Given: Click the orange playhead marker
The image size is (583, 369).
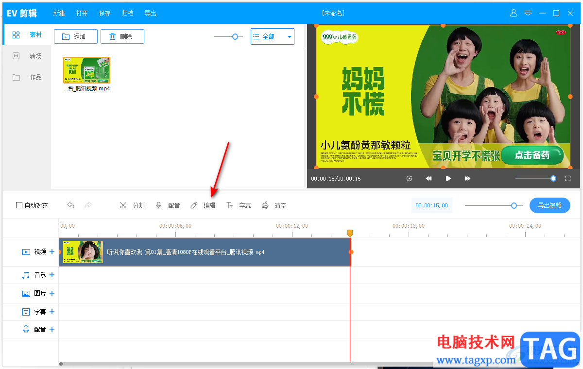Looking at the screenshot, I should (350, 234).
